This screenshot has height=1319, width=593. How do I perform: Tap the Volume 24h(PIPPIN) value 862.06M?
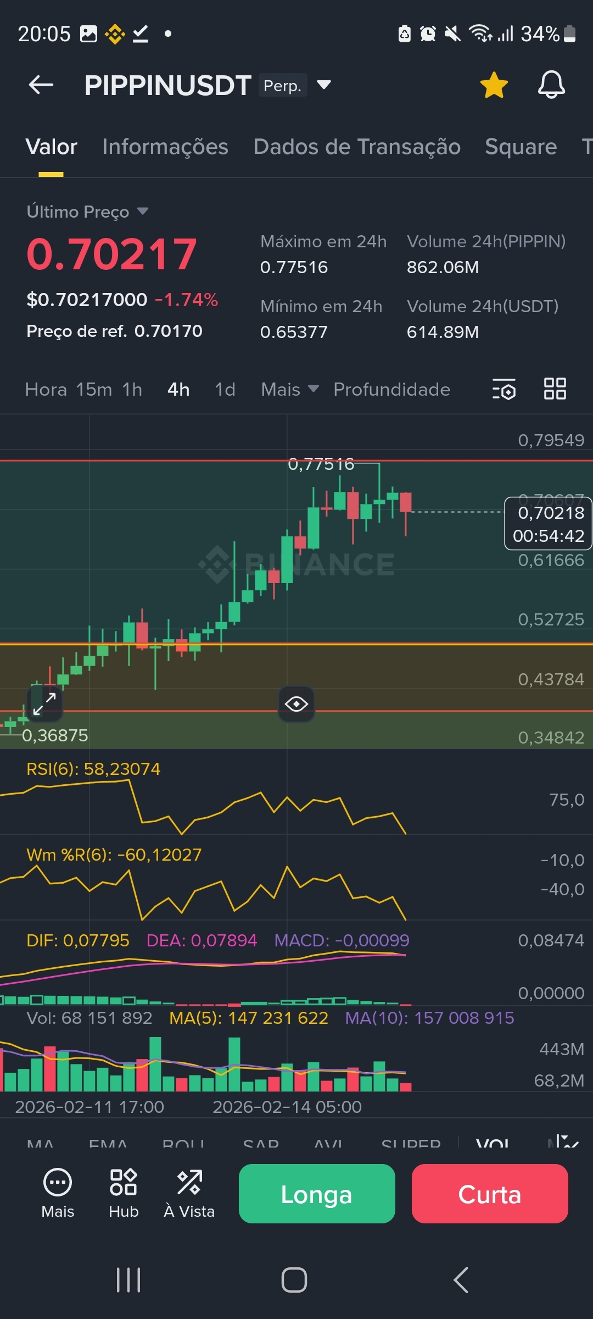click(443, 267)
